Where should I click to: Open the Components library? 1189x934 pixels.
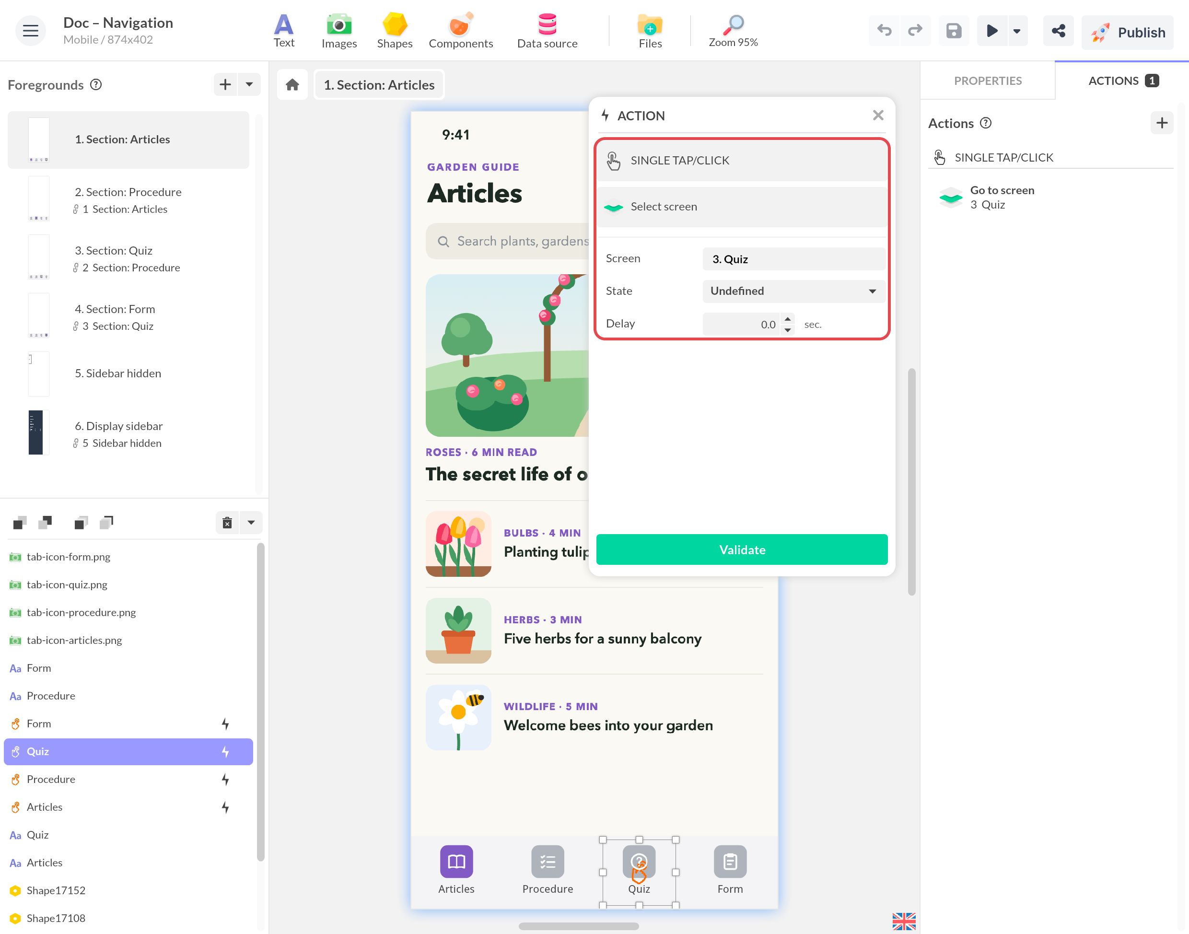[x=460, y=31]
